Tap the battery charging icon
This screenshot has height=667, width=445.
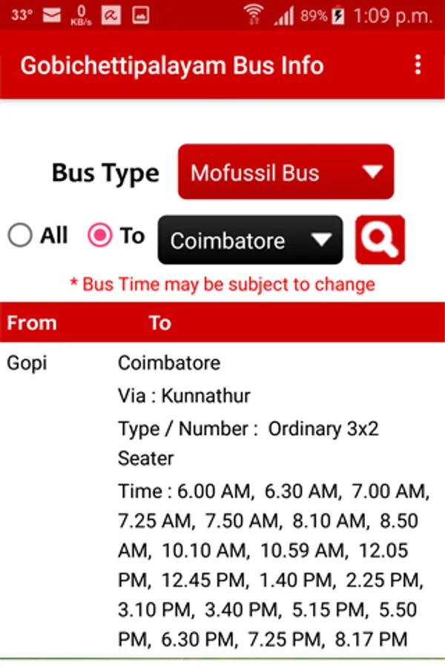coord(338,16)
